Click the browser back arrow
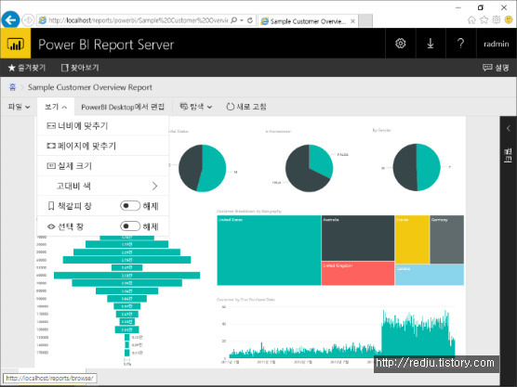The width and height of the screenshot is (517, 387). [x=10, y=20]
